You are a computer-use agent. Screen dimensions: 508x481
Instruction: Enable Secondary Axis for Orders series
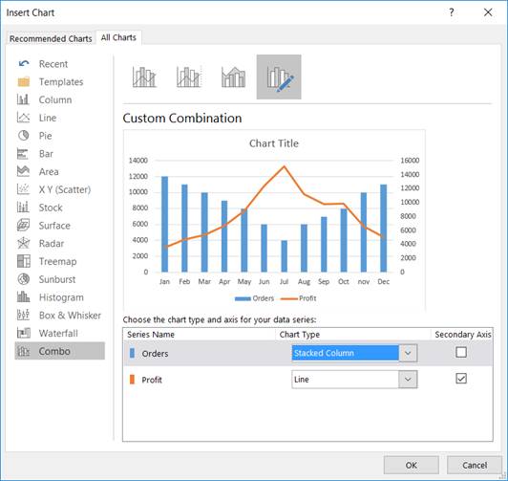click(x=461, y=352)
